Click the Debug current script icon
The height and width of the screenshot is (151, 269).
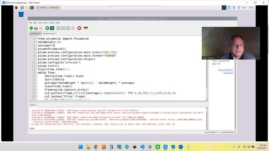(x=52, y=28)
